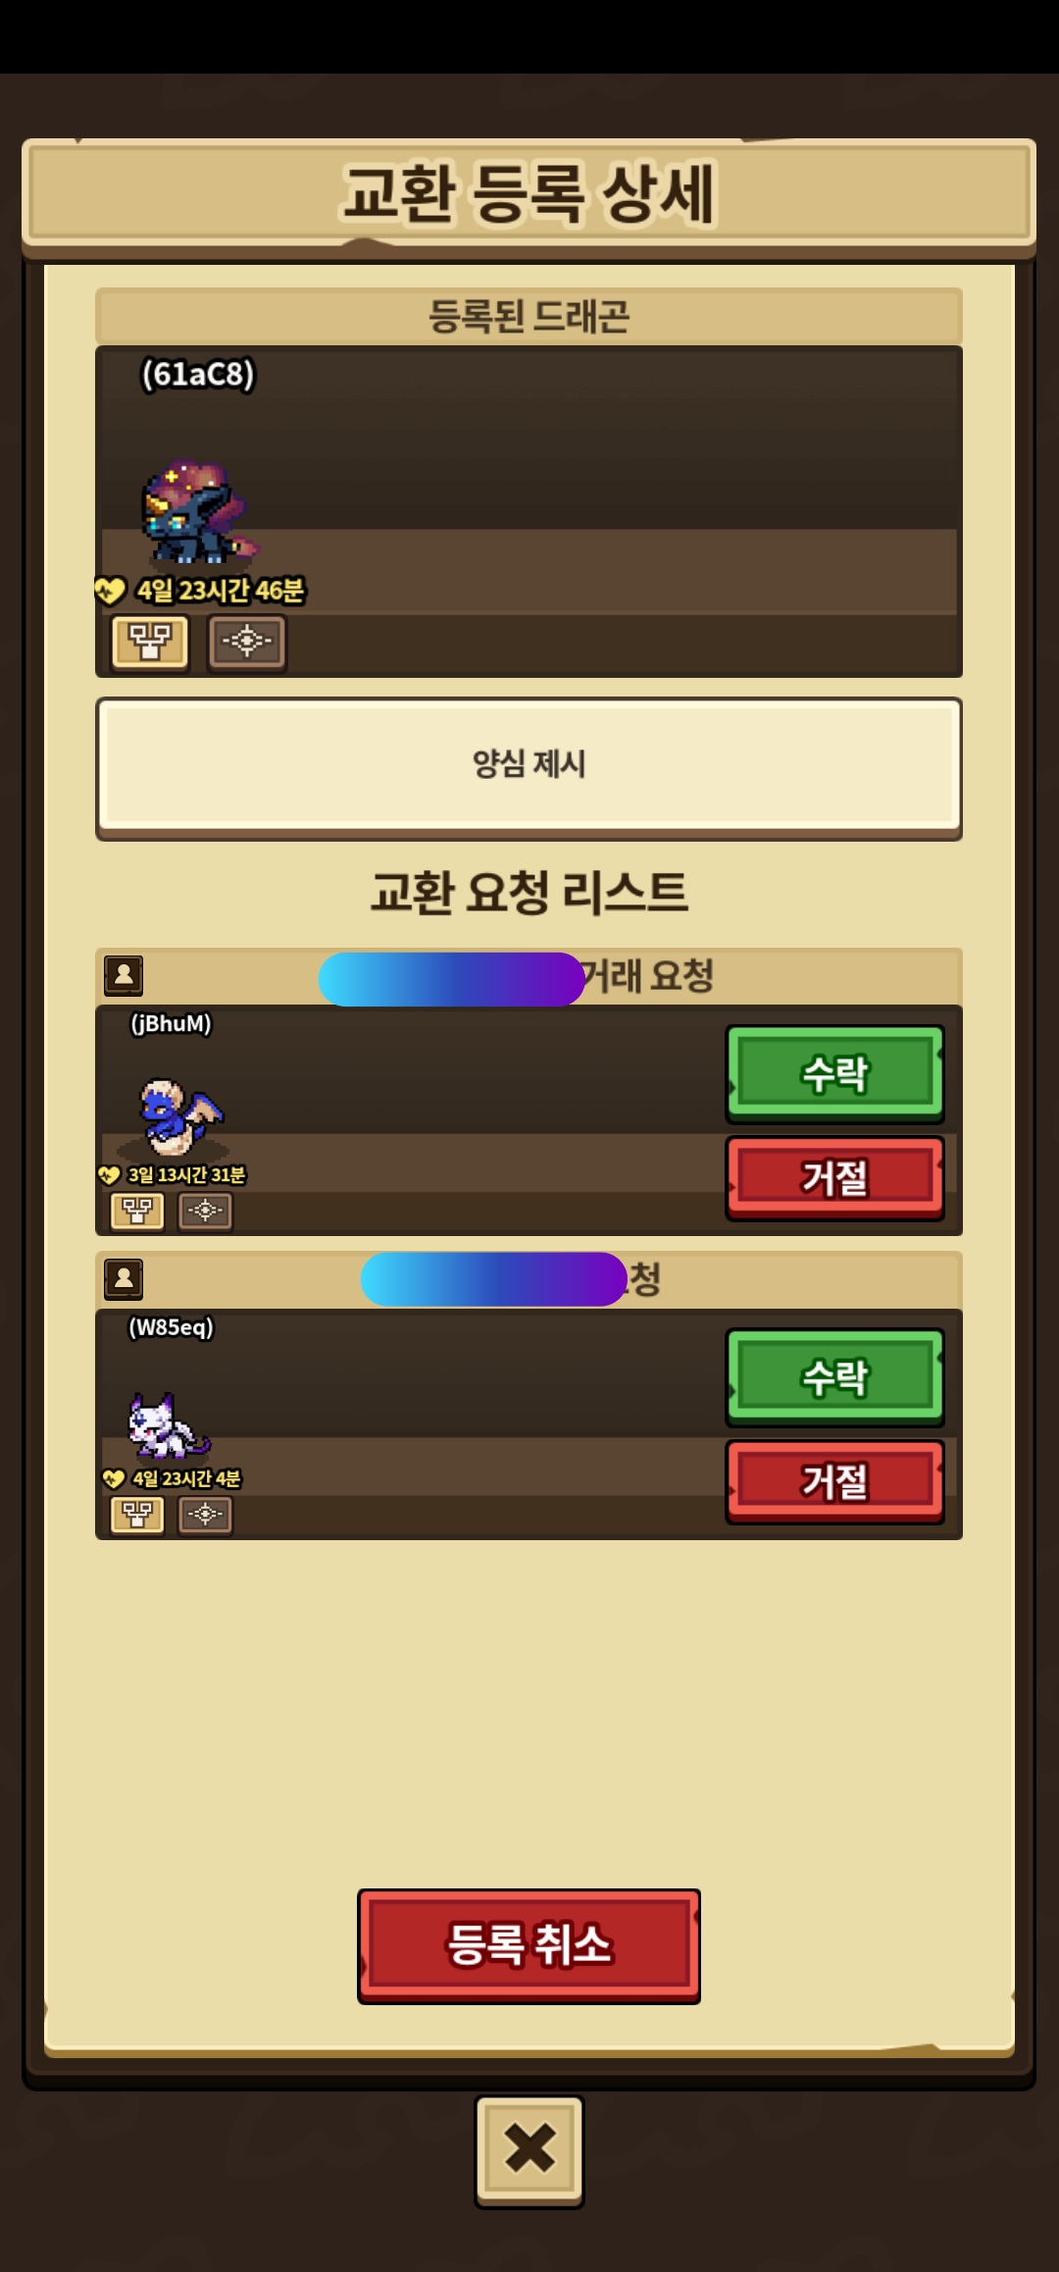The width and height of the screenshot is (1059, 2272).
Task: Tap the heart timer 4일 23시간 46분
Action: [200, 591]
